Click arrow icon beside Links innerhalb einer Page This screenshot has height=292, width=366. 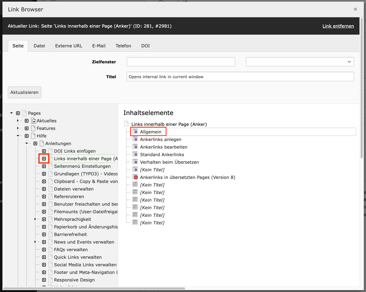point(44,159)
